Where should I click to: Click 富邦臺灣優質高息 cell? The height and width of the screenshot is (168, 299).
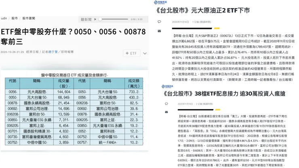(x=37, y=137)
